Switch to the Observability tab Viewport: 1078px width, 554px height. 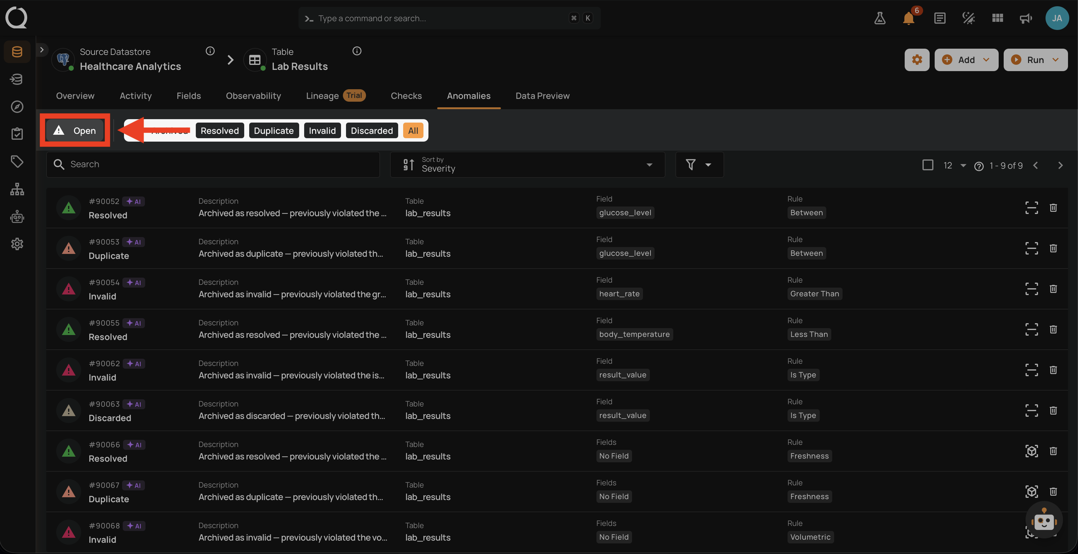click(x=254, y=96)
